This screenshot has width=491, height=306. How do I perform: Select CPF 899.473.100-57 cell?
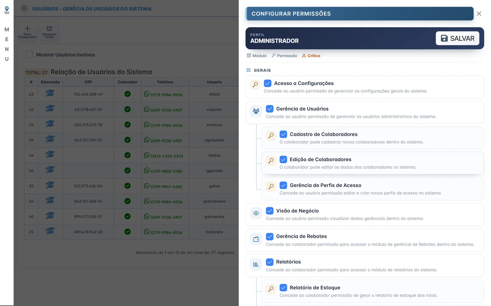88,217
